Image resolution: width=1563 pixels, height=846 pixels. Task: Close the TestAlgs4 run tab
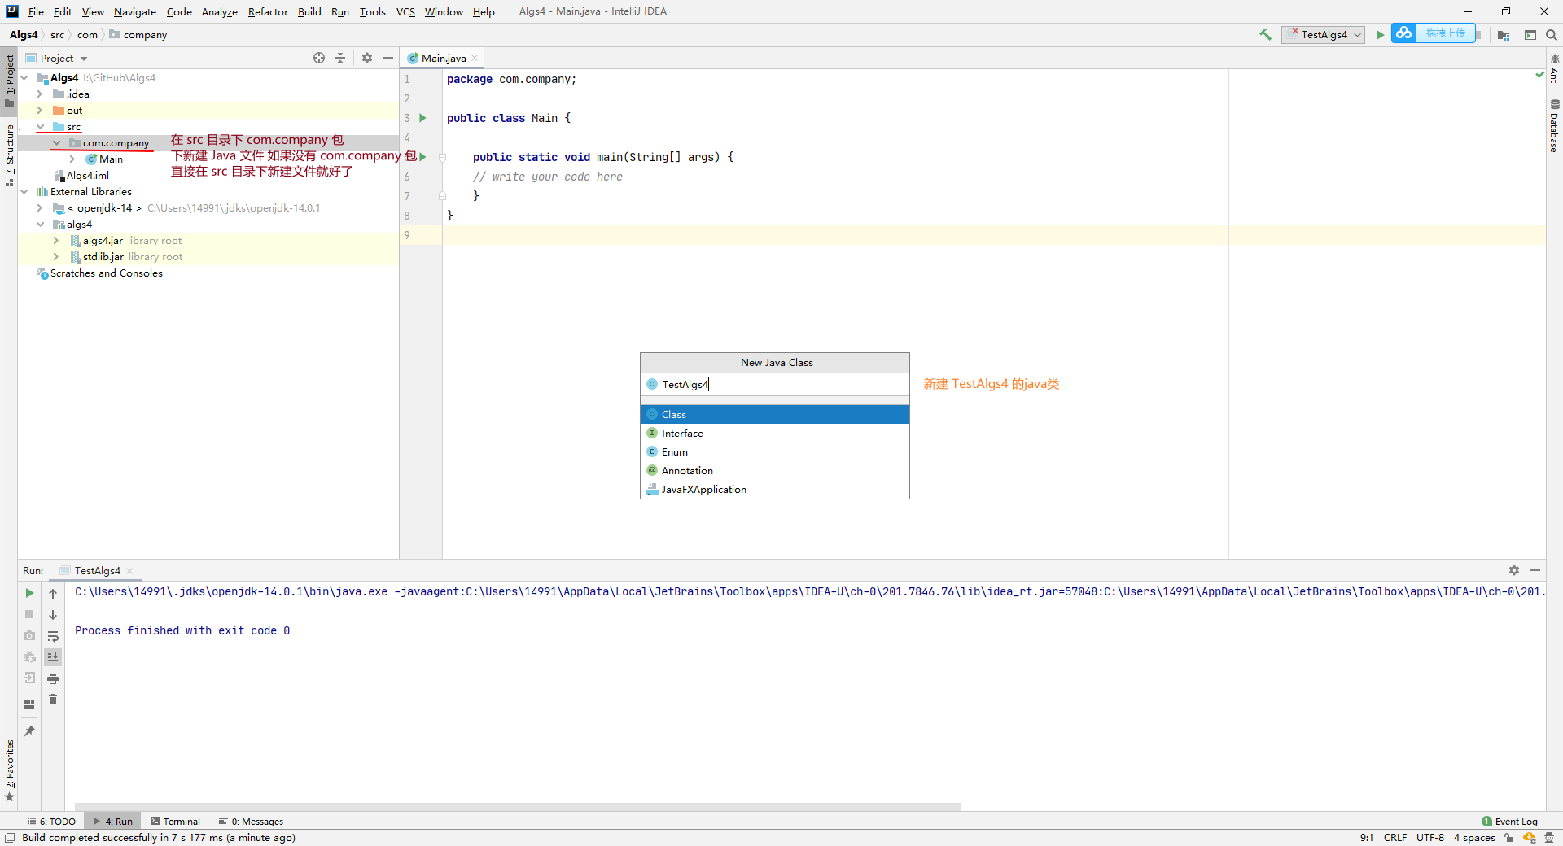129,571
